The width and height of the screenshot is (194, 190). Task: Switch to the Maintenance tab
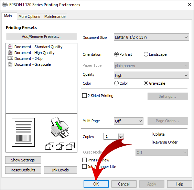click(55, 17)
